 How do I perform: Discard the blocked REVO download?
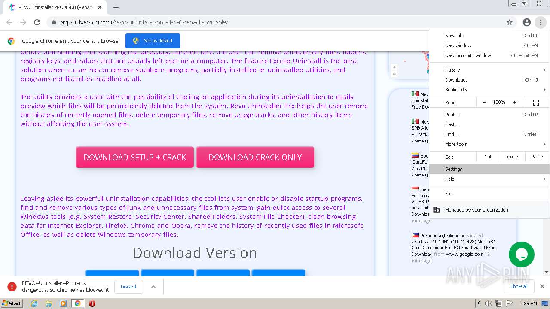point(128,287)
